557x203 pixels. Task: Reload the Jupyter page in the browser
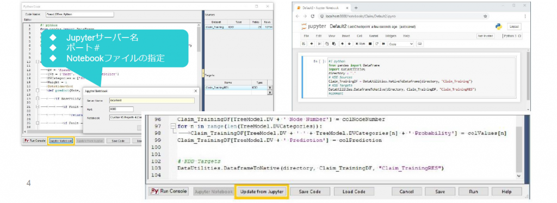[313, 16]
